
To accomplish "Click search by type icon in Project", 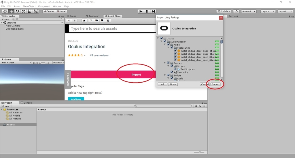I will (x=196, y=106).
